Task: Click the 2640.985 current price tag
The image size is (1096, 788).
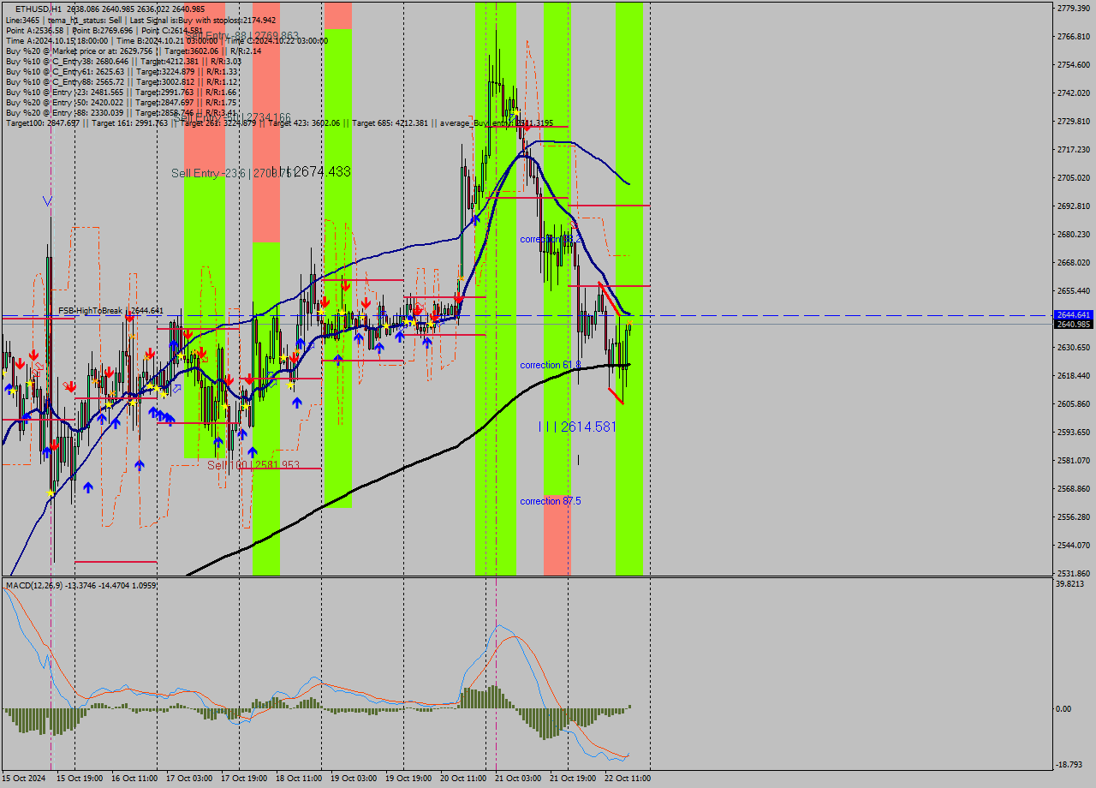Action: [1074, 324]
